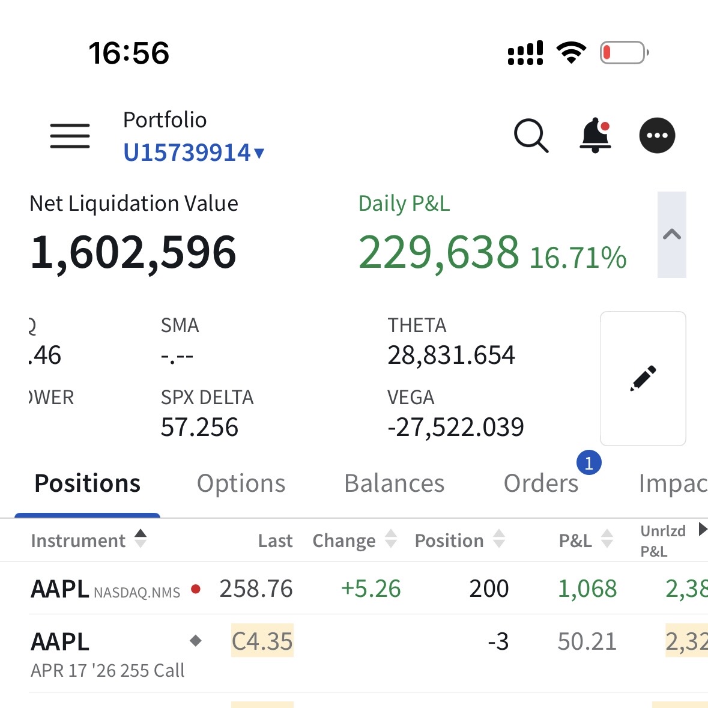Tap the Position column sort arrows
This screenshot has width=708, height=708.
tap(498, 539)
